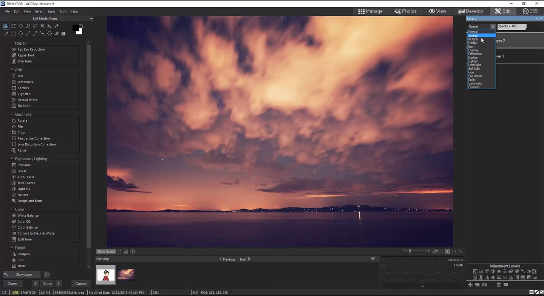Open the Tools menu
The image size is (544, 296).
[63, 11]
